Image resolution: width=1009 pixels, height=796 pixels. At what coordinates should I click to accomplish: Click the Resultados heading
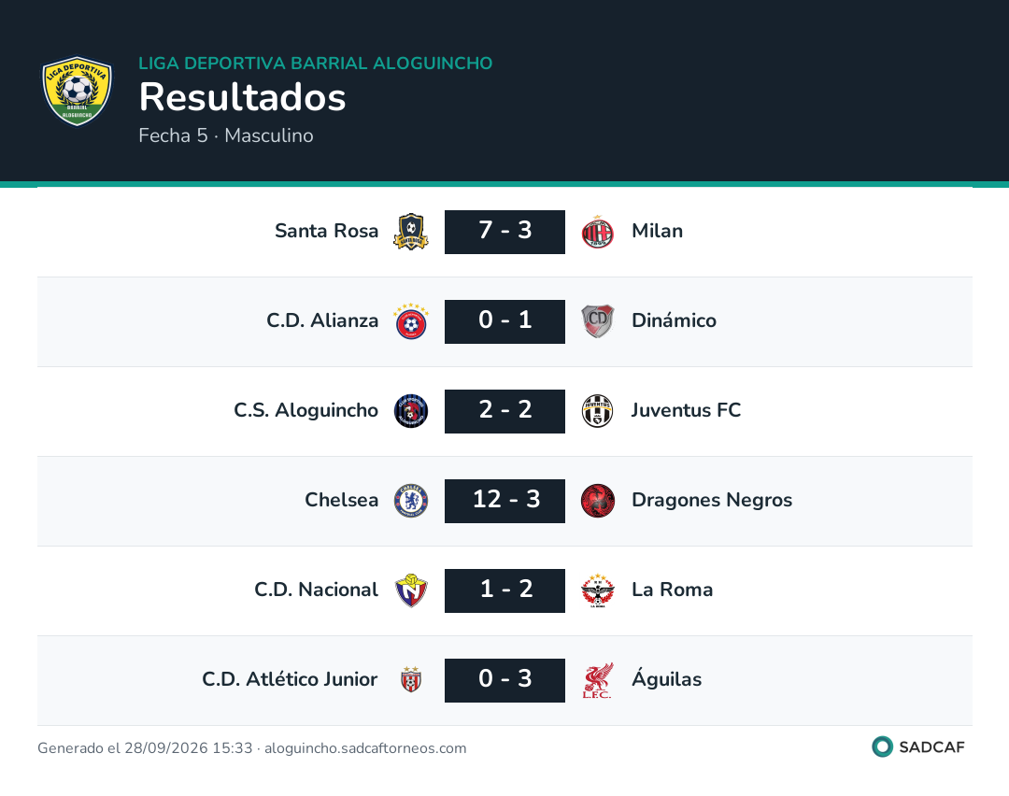pos(242,97)
